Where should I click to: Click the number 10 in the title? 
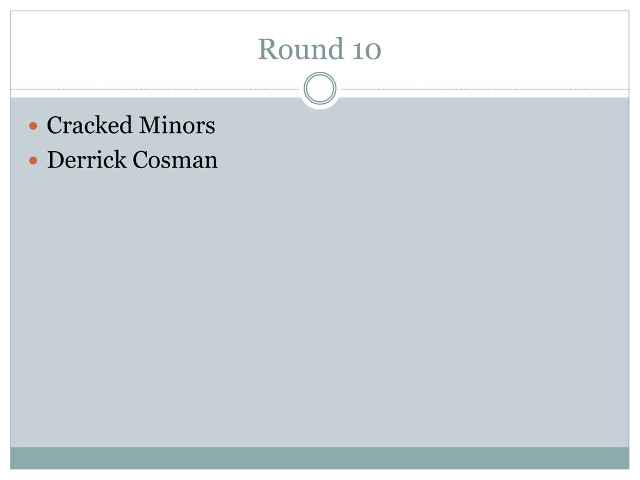coord(366,50)
